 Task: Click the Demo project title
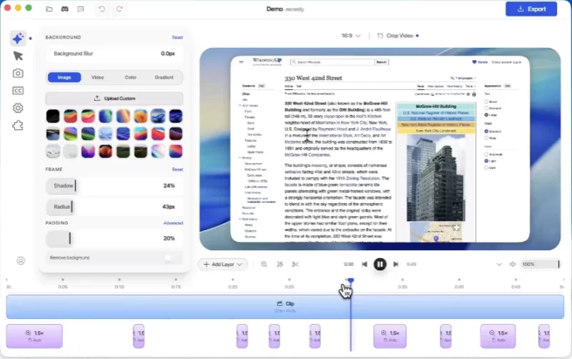[x=275, y=9]
